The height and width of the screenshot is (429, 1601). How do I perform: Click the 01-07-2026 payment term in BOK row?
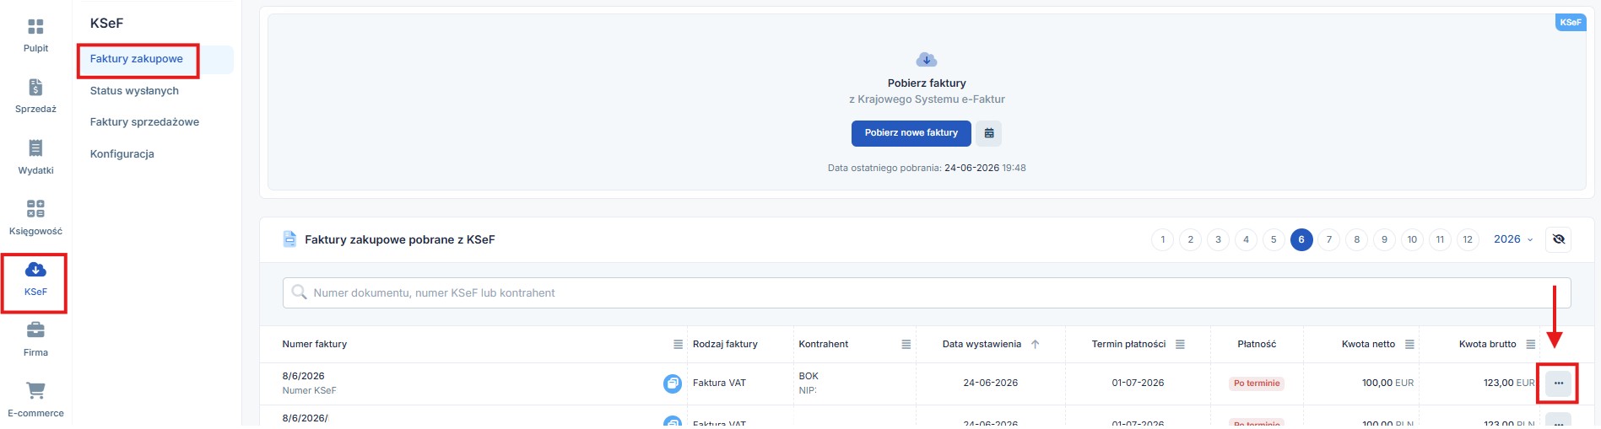pyautogui.click(x=1138, y=383)
